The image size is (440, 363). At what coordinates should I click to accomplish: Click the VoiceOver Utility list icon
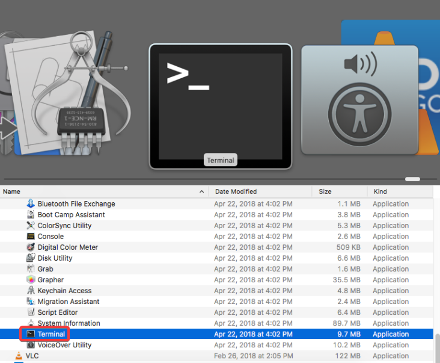pyautogui.click(x=31, y=345)
